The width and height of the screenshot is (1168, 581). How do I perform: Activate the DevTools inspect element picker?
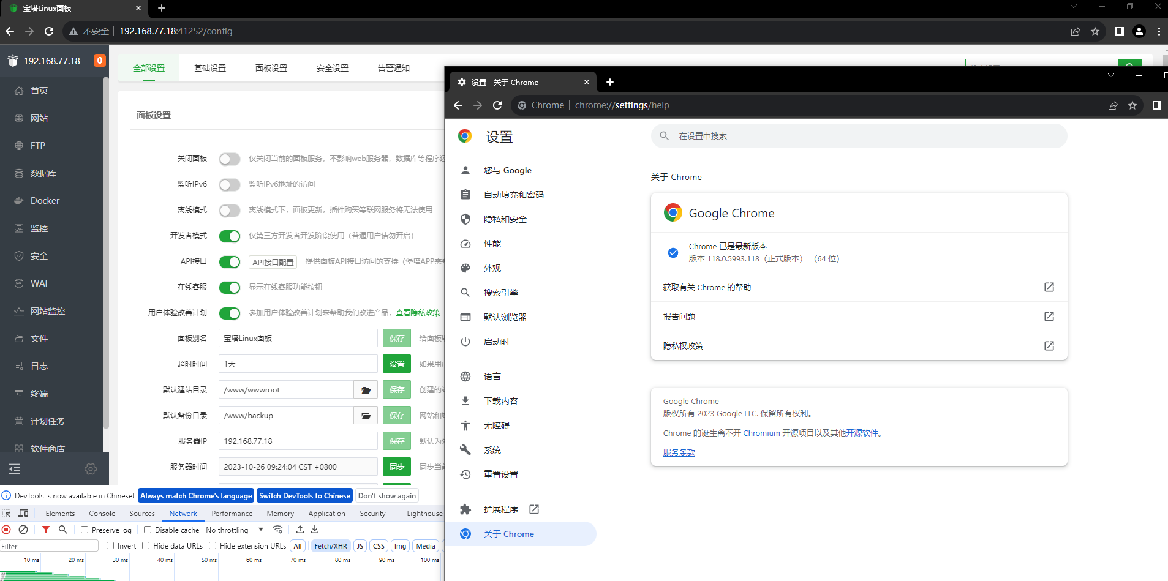point(7,513)
